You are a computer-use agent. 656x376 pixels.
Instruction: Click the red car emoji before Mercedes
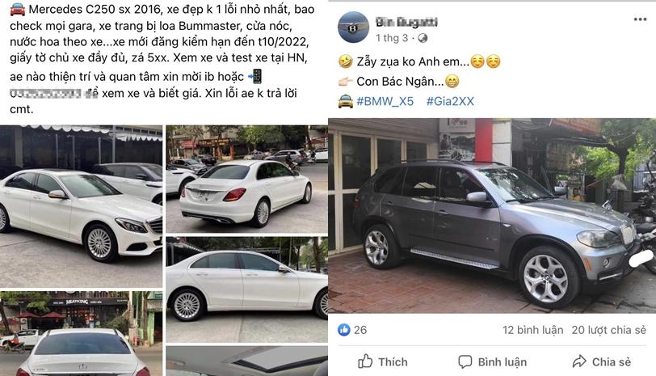point(17,9)
